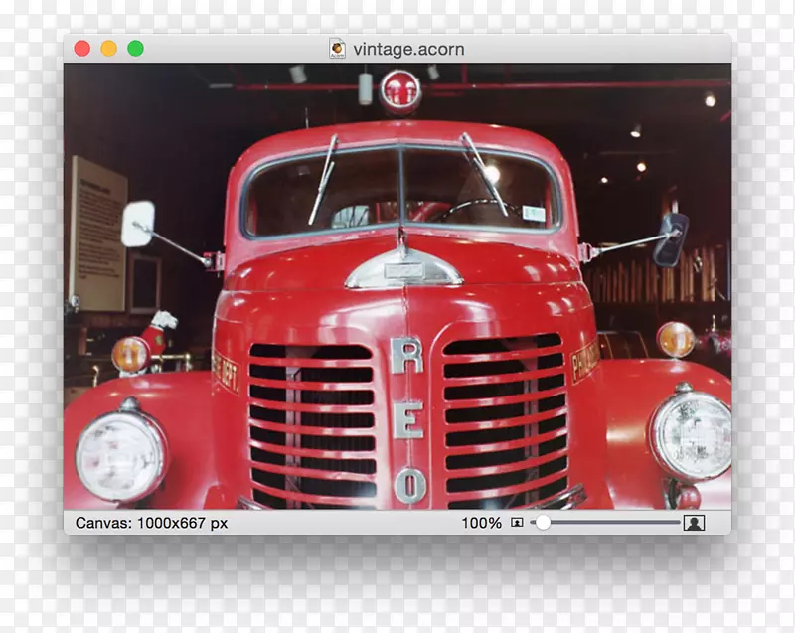795x633 pixels.
Task: Click the zoom slider handle
Action: pos(543,523)
